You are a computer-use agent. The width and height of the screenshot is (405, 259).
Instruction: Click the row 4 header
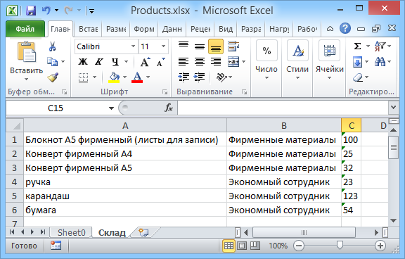15,182
